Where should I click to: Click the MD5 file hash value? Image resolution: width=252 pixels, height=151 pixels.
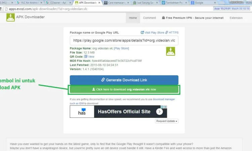[x=117, y=61]
